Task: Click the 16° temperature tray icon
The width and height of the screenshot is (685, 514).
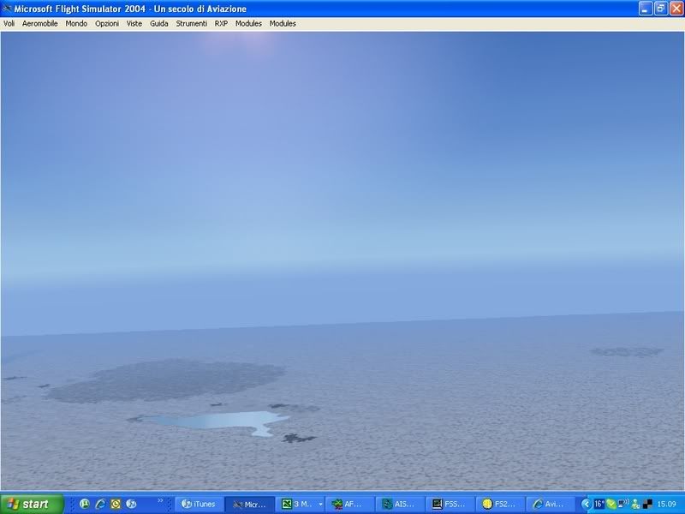Action: point(599,504)
